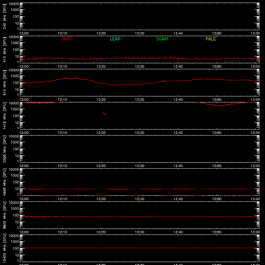This screenshot has height=265, width=265.
Task: Click 12:20 tick label under the 410 MHz panel
Action: (x=101, y=67)
